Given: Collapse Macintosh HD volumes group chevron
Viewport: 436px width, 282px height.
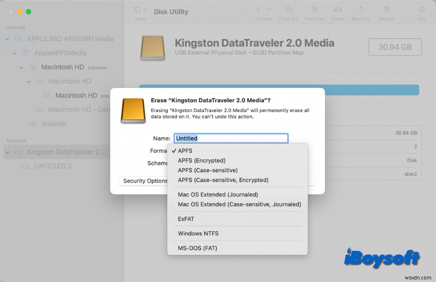Looking at the screenshot, I should (x=21, y=68).
